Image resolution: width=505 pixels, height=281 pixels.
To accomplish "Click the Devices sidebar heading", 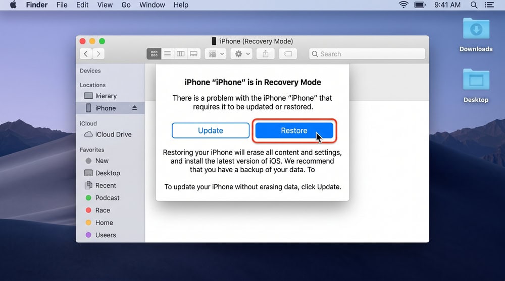I will 90,71.
